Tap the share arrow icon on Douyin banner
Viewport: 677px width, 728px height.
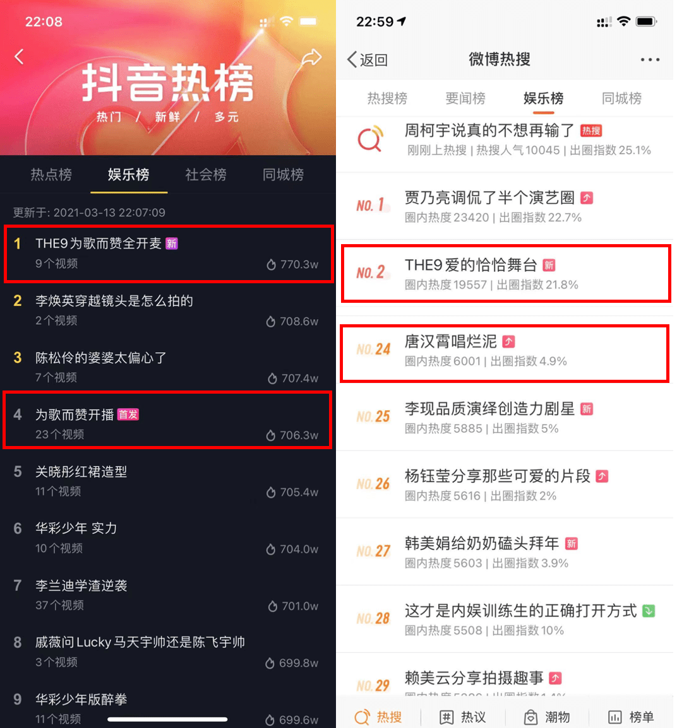[x=311, y=57]
